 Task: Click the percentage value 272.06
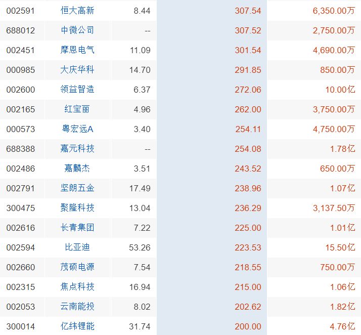click(248, 90)
